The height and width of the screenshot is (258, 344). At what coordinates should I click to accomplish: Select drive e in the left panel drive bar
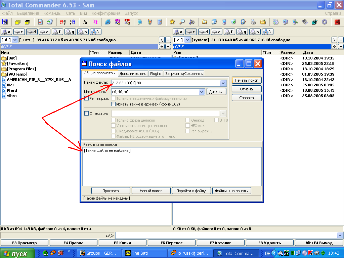pyautogui.click(x=45, y=32)
